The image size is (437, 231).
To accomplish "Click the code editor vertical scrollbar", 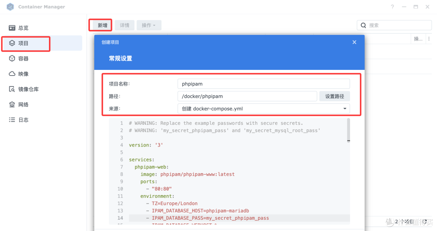I will click(348, 130).
